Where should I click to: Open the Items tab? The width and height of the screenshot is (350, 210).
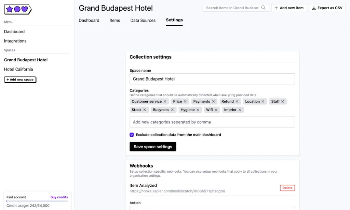[115, 21]
